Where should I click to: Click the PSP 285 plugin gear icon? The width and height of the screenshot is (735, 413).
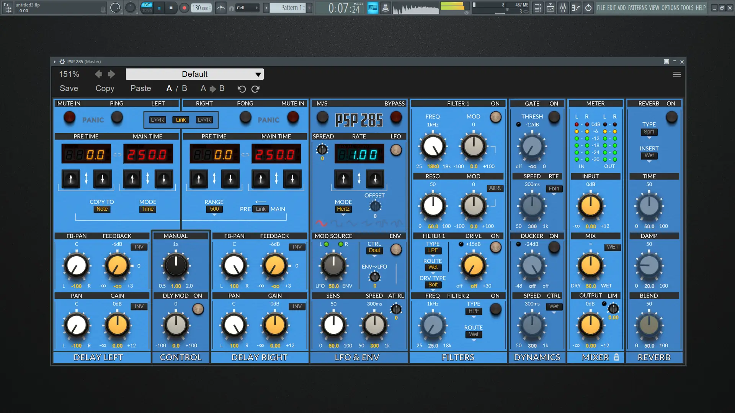tap(62, 62)
